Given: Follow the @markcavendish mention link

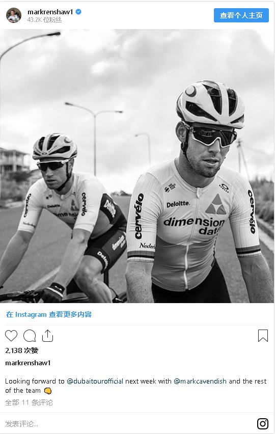Looking at the screenshot, I should point(200,381).
